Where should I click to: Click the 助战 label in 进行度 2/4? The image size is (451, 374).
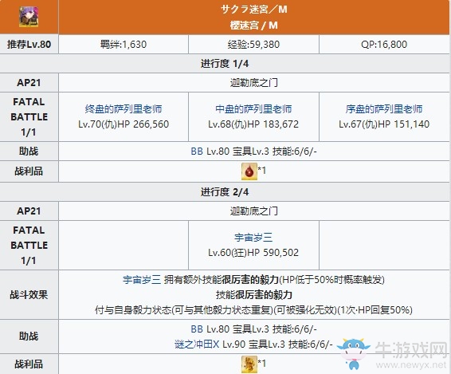(29, 337)
